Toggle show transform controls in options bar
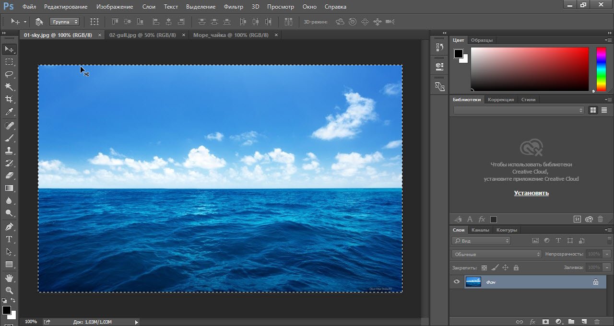The image size is (614, 326). [94, 22]
